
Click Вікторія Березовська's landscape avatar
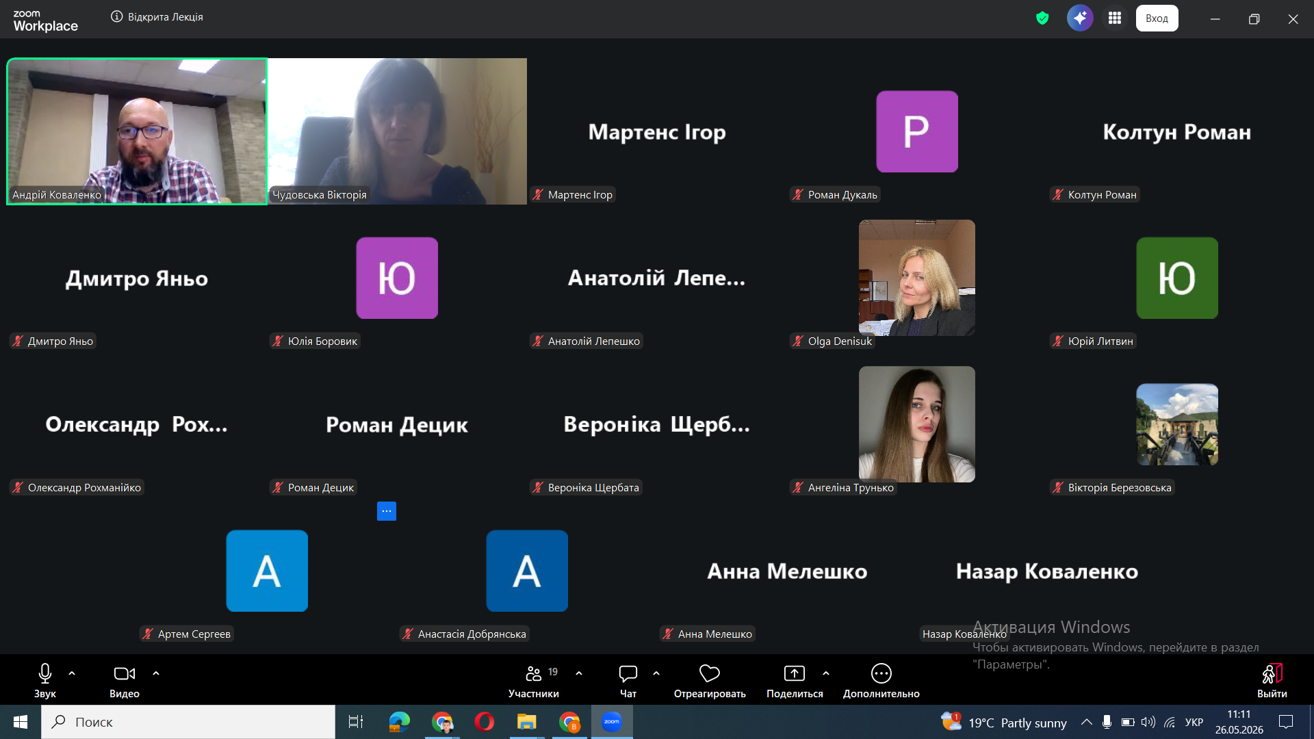coord(1177,424)
